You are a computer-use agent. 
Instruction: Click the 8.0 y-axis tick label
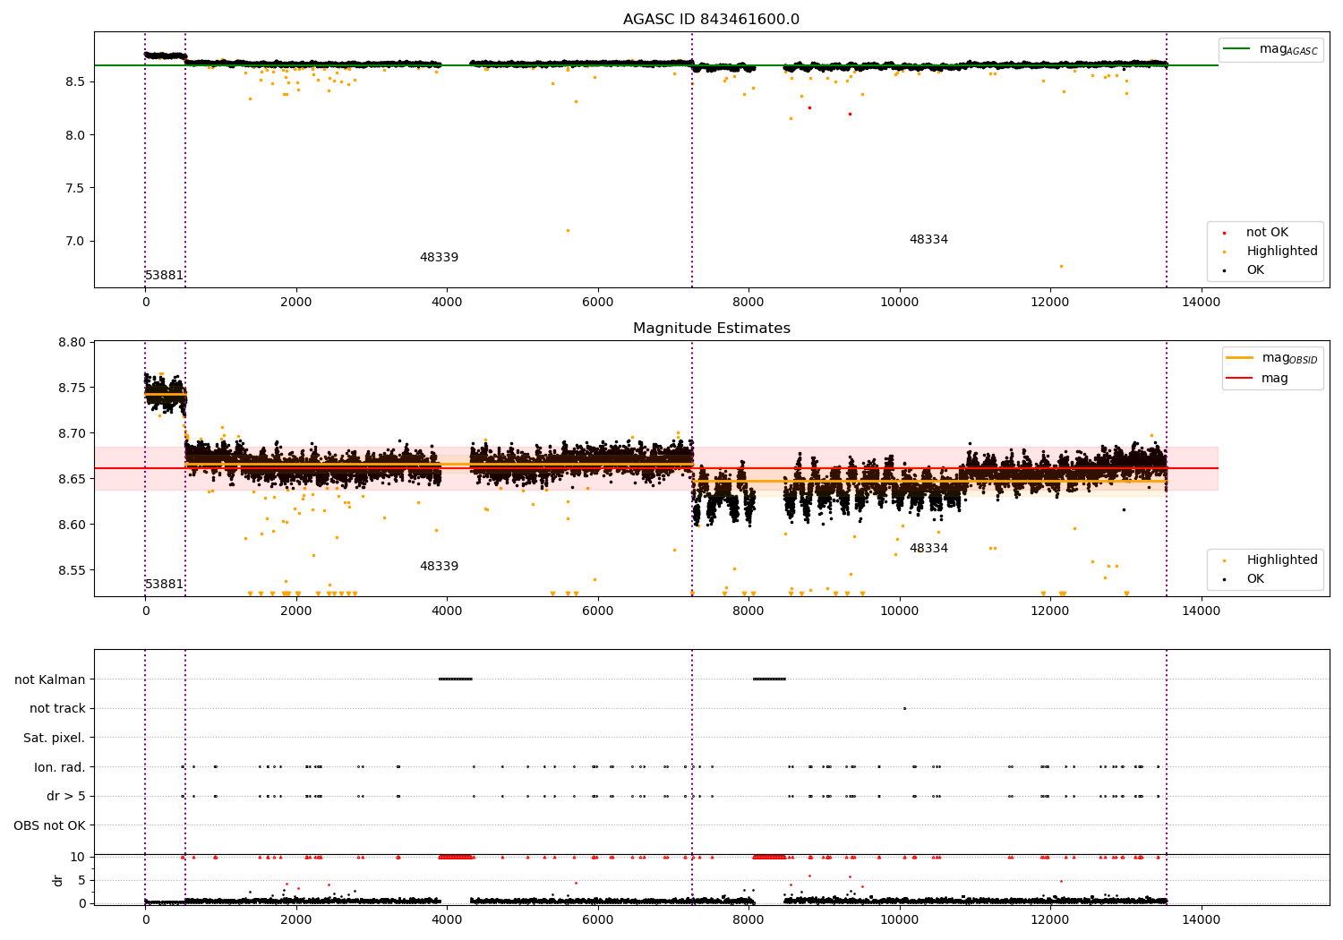74,135
